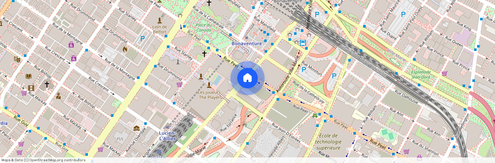Select the Place du Canada park label
The height and width of the screenshot is (163, 495).
click(x=204, y=27)
